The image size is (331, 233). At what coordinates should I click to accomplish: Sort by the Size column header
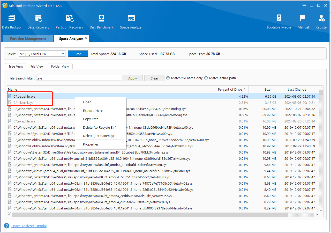coord(263,89)
